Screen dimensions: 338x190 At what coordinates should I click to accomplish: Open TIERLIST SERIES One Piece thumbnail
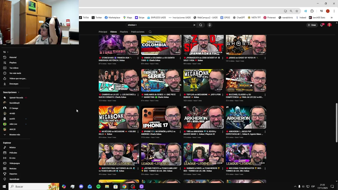(161, 80)
